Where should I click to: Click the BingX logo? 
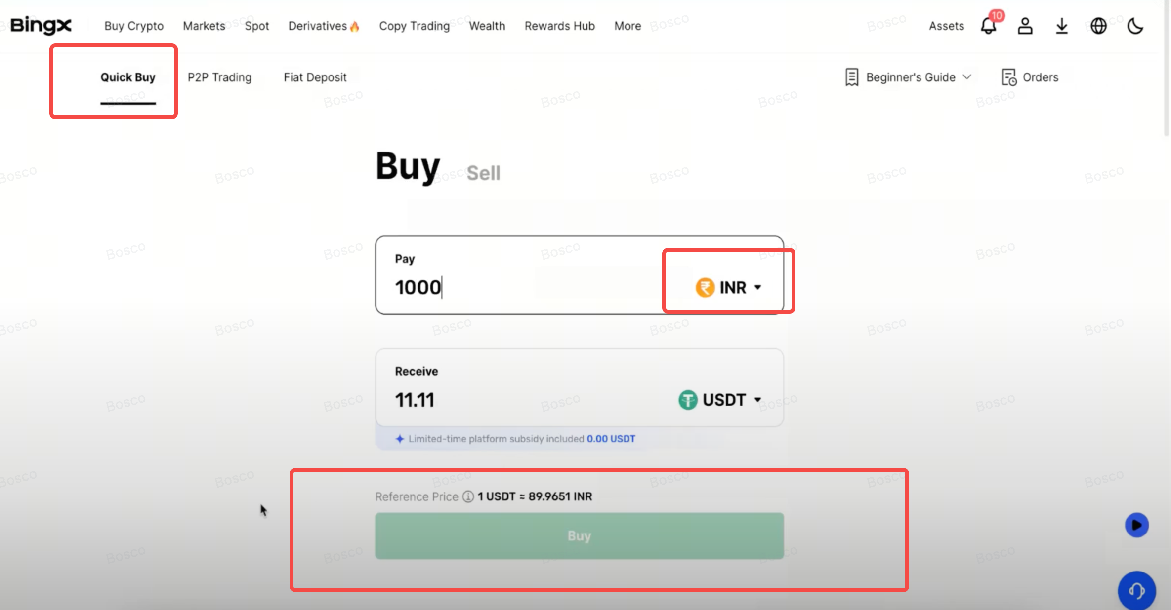(41, 26)
